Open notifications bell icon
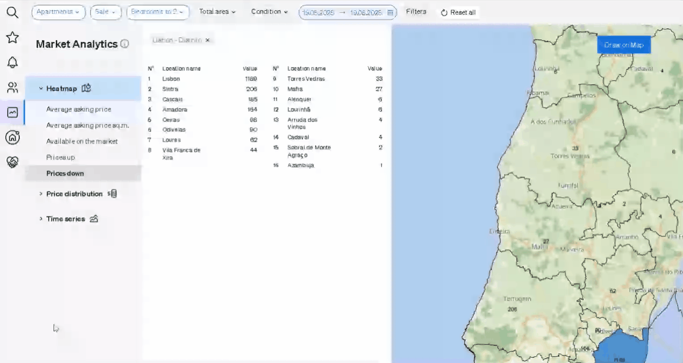 12,62
